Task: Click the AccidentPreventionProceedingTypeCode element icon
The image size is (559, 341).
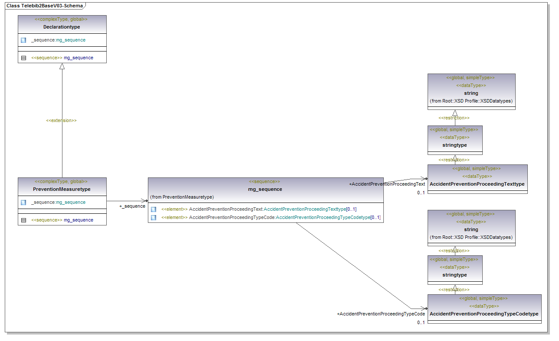Action: tap(154, 218)
